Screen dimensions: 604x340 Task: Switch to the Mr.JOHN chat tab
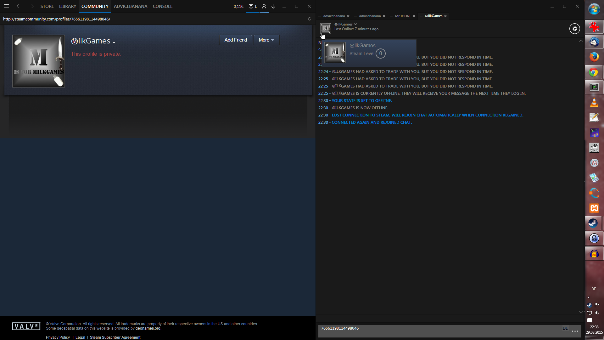[402, 16]
